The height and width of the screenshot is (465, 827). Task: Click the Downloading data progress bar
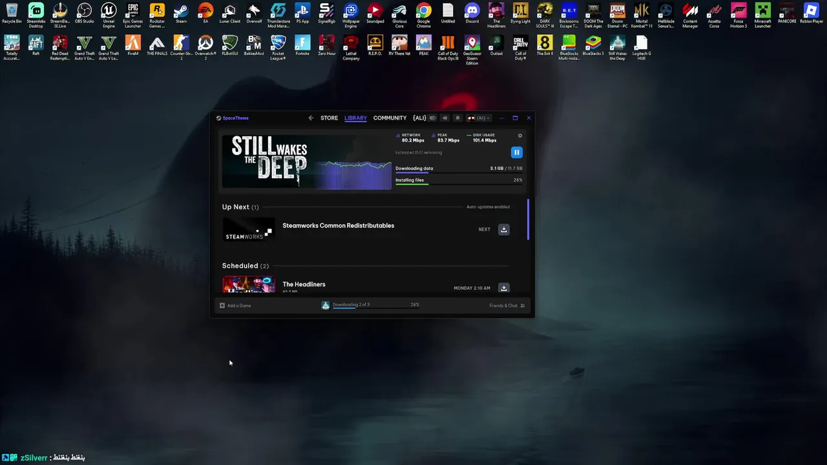pos(459,173)
